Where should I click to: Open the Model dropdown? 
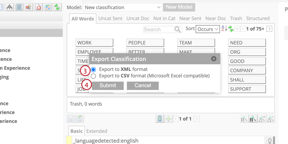tap(123, 7)
